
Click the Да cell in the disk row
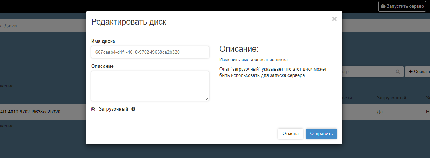pos(379,112)
